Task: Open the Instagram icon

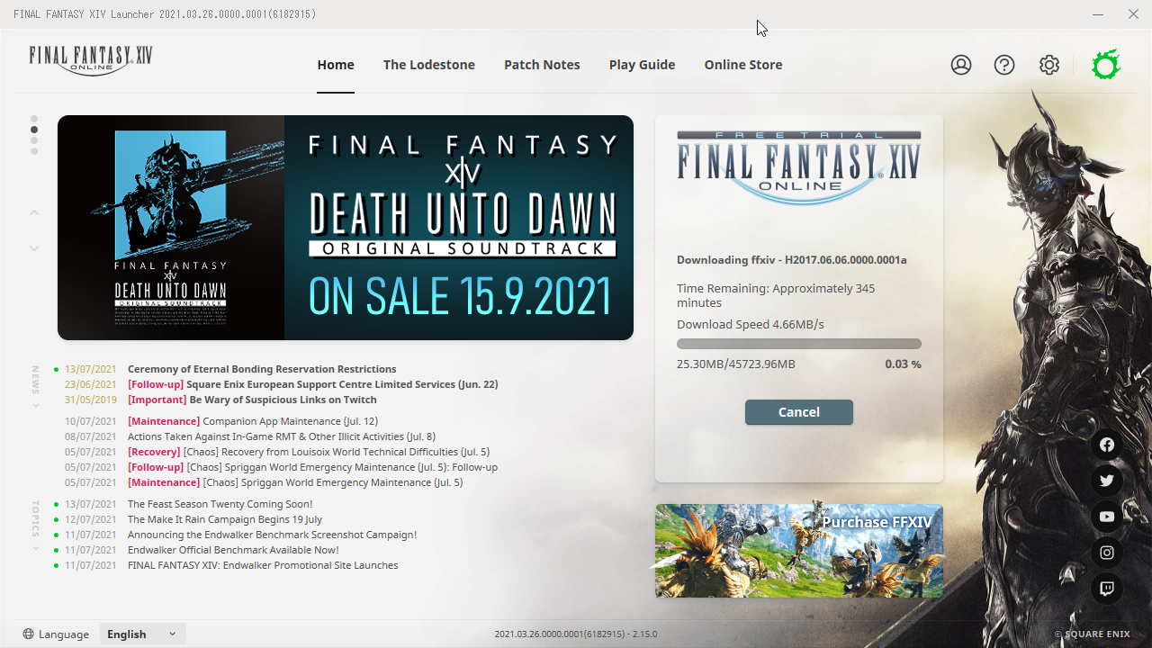Action: click(x=1106, y=552)
